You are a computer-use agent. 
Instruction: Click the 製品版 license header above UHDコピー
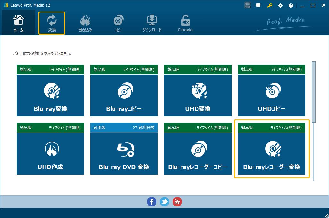pyautogui.click(x=272, y=69)
